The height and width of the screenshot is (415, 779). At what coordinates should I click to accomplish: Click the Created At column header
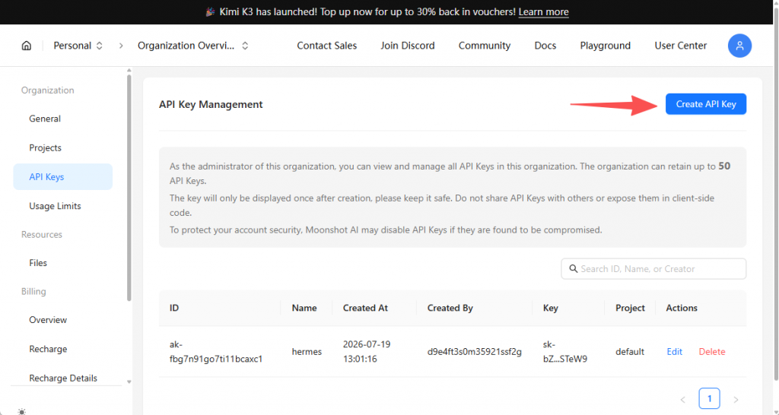[x=365, y=308]
